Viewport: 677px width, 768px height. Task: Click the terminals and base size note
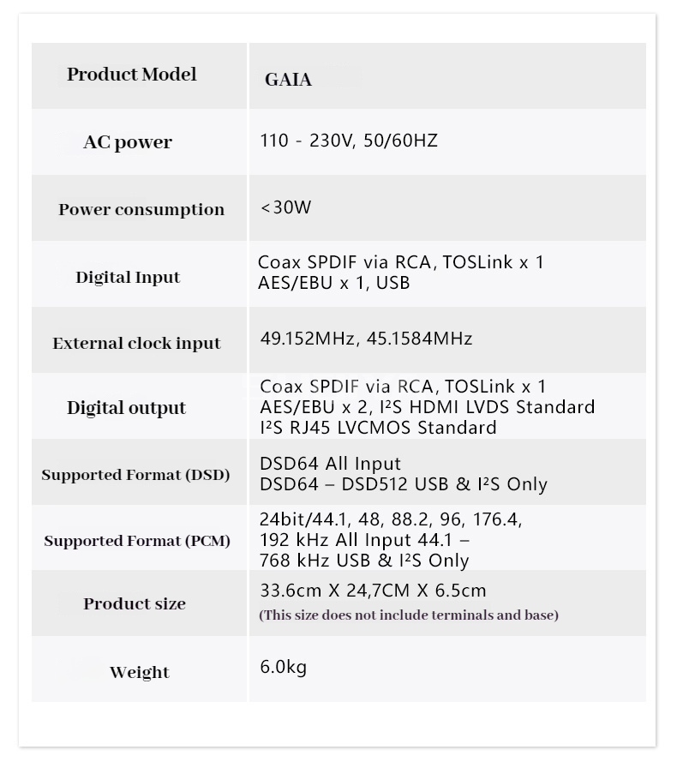(x=409, y=615)
